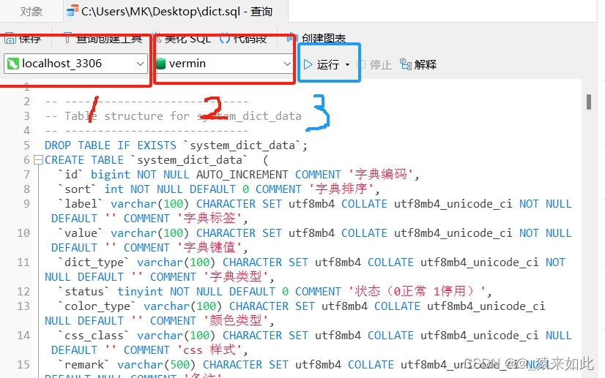This screenshot has height=378, width=605.
Task: Switch to the 对象 (Objects) tab
Action: (31, 11)
